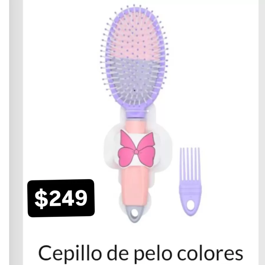Open the hairbrush product image
This screenshot has height=265, width=265.
tap(135, 114)
